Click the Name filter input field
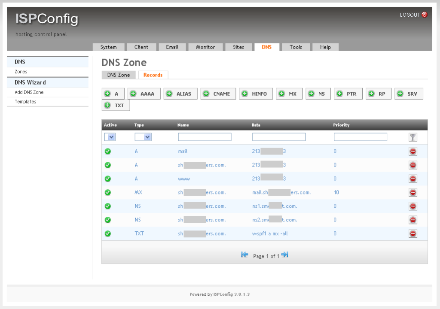440x309 pixels. 205,137
